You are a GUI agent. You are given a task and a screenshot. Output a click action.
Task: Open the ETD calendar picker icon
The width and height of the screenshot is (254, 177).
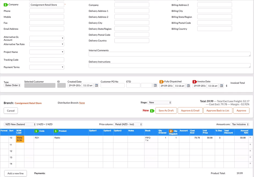coord(155,85)
